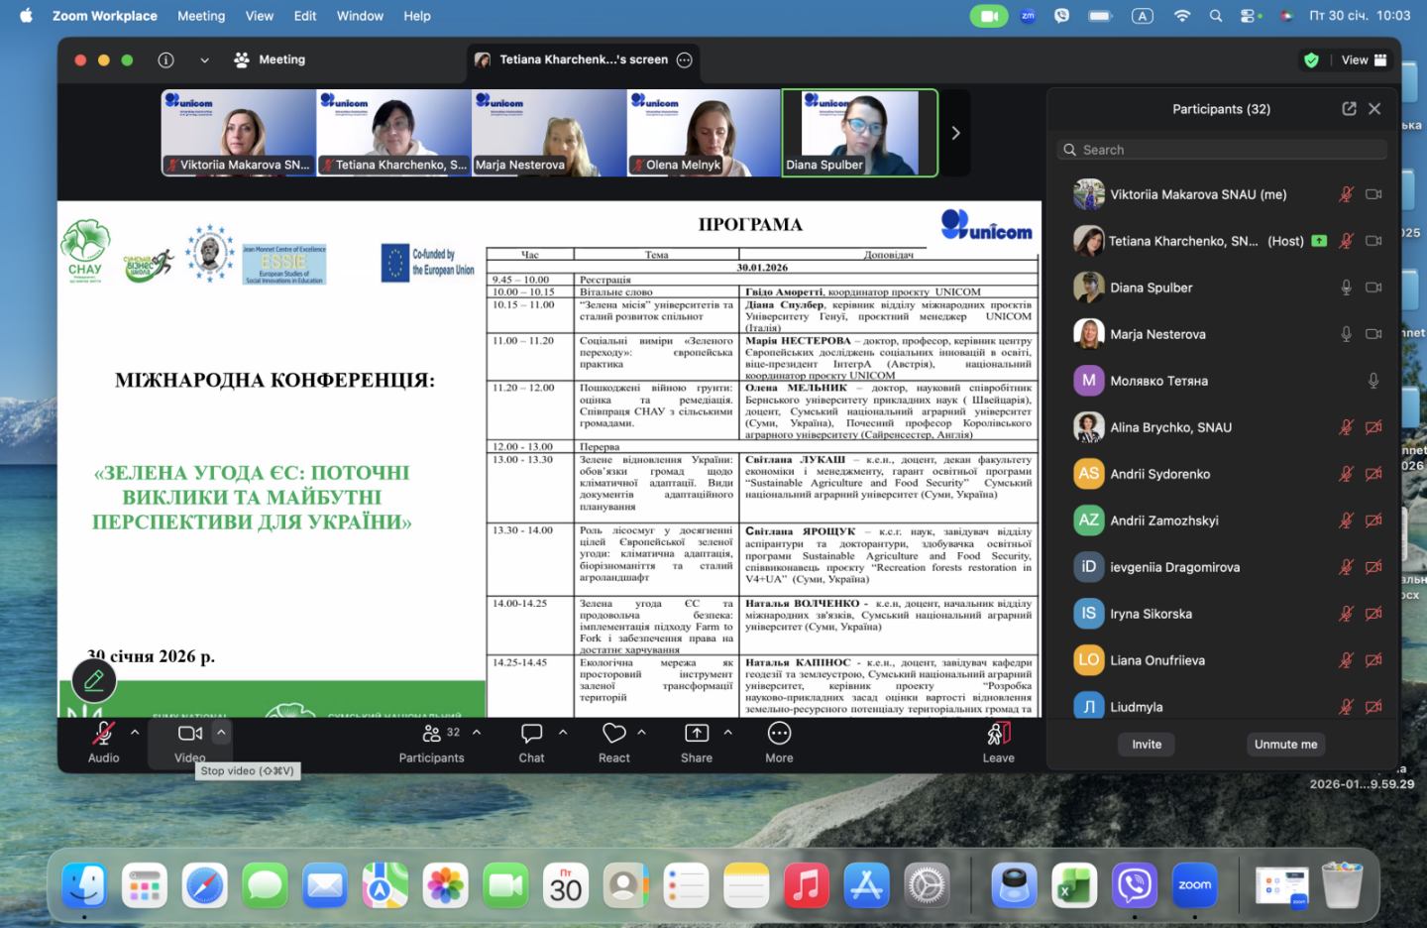Click the Leave meeting icon
Viewport: 1427px width, 928px height.
pos(998,734)
